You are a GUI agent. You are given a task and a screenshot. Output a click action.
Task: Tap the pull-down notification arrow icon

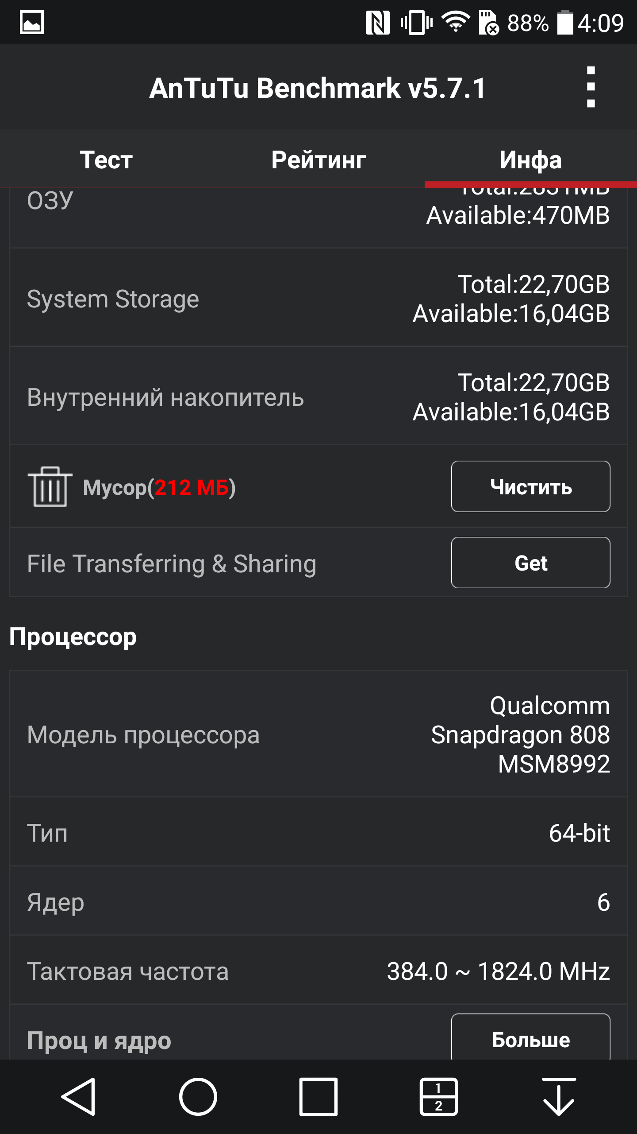pyautogui.click(x=559, y=1097)
